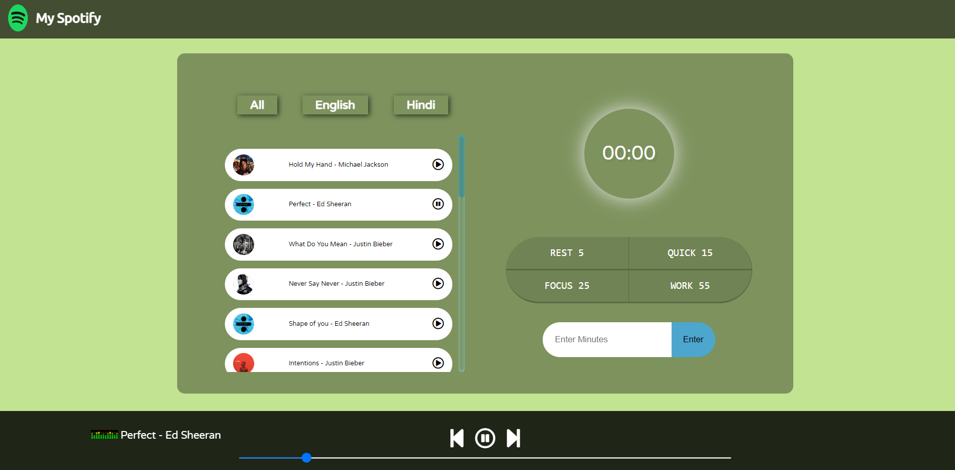Click Intentions red album thumbnail
This screenshot has height=470, width=955.
243,363
